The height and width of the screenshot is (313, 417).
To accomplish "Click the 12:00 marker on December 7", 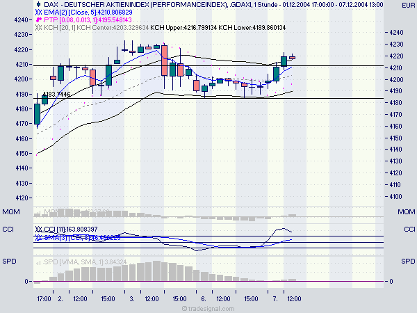I will (x=294, y=299).
